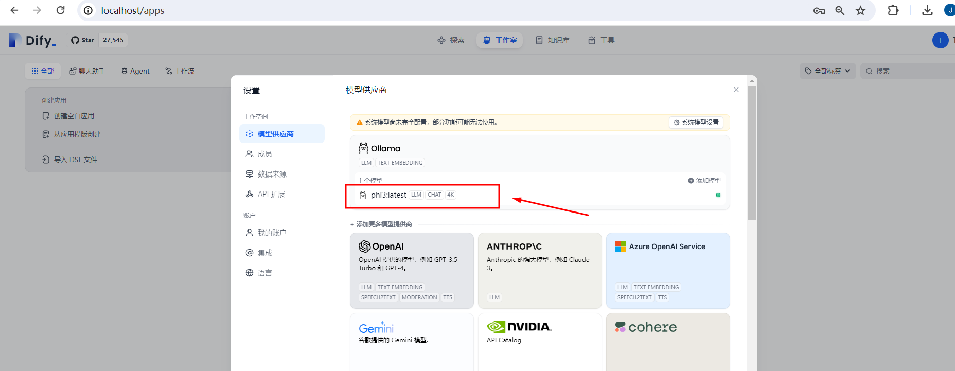This screenshot has height=371, width=955.
Task: Click 添加模型 under Ollama
Action: tap(704, 181)
